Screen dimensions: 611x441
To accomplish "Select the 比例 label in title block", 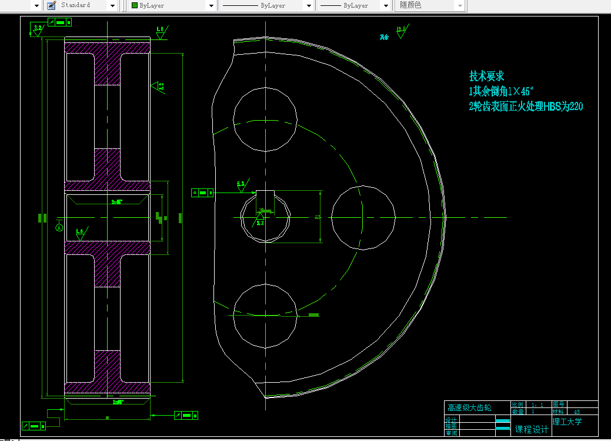I will pyautogui.click(x=517, y=404).
